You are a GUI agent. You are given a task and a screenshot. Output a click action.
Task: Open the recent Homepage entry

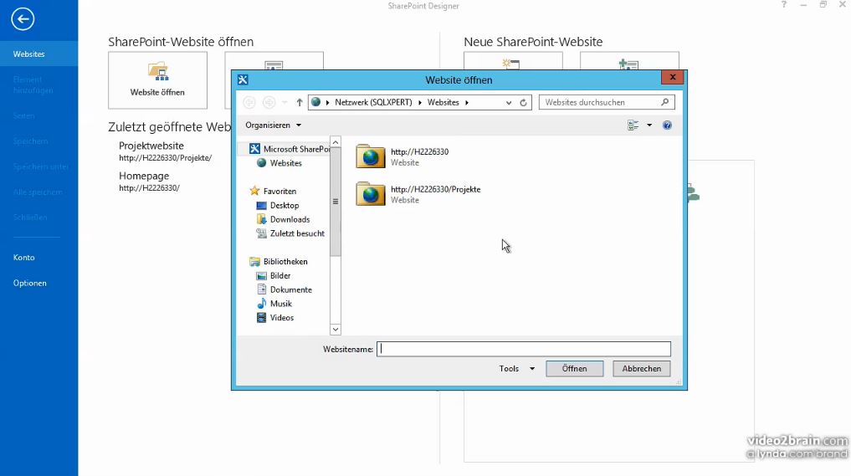[x=149, y=182]
